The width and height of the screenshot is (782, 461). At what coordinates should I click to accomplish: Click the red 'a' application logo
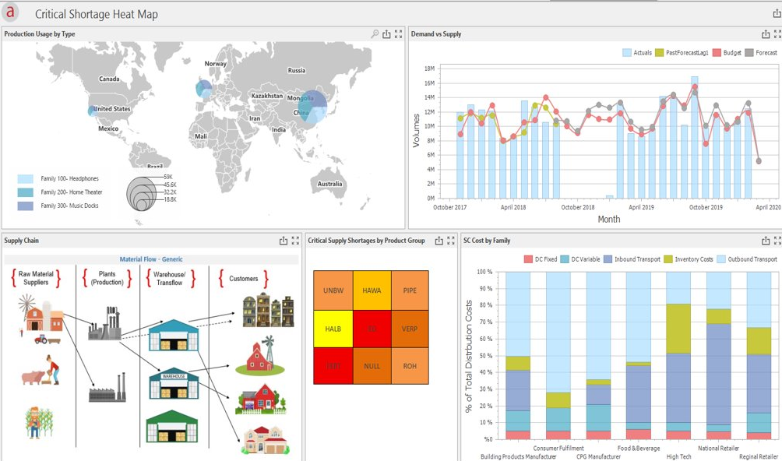pos(10,12)
